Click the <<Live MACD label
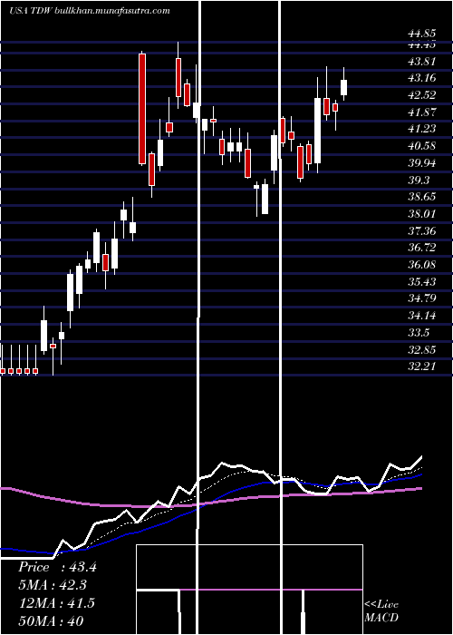 click(x=381, y=611)
